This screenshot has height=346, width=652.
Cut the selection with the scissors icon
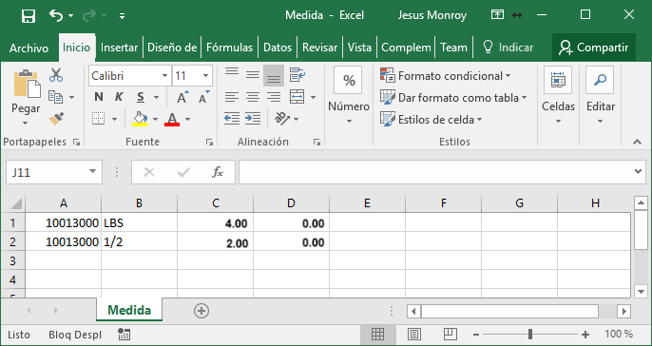coord(56,75)
